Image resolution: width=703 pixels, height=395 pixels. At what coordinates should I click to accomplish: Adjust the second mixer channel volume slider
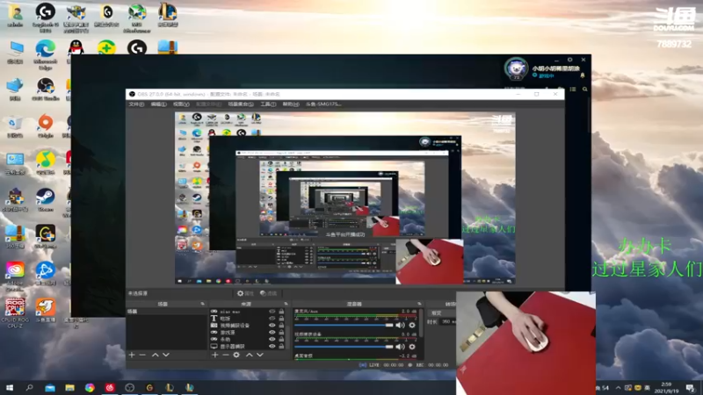click(344, 347)
